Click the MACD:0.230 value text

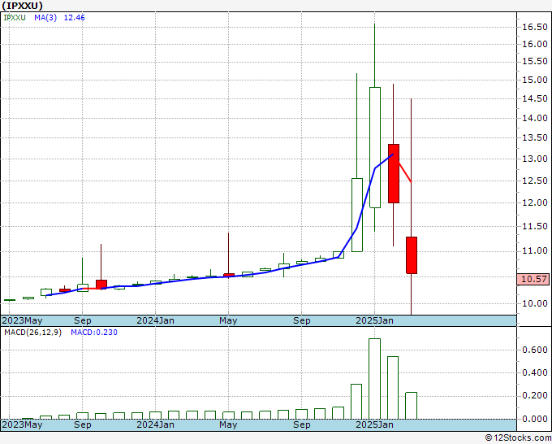[94, 333]
